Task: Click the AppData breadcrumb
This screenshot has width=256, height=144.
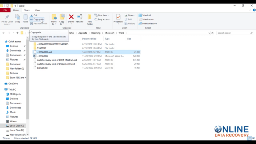Action: pos(82,33)
